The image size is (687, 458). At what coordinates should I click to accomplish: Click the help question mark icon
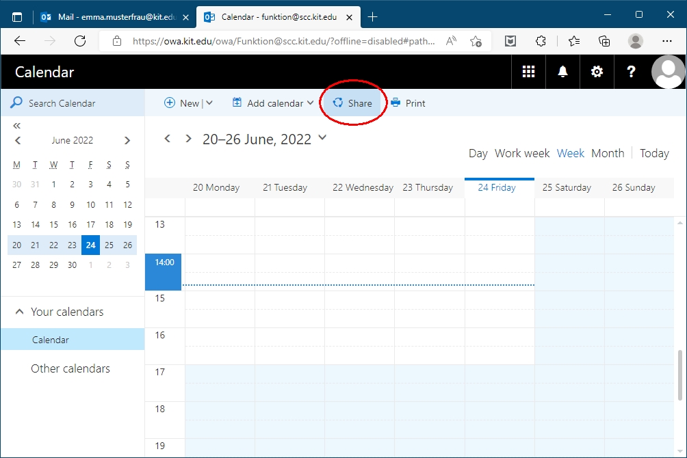631,72
